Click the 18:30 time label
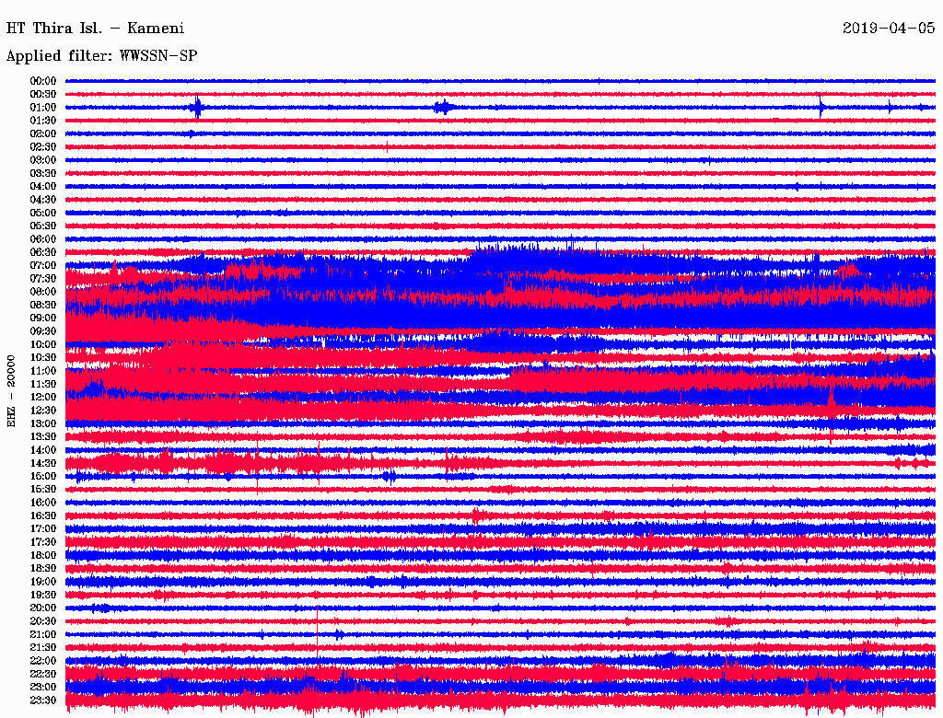The image size is (943, 718). [43, 568]
